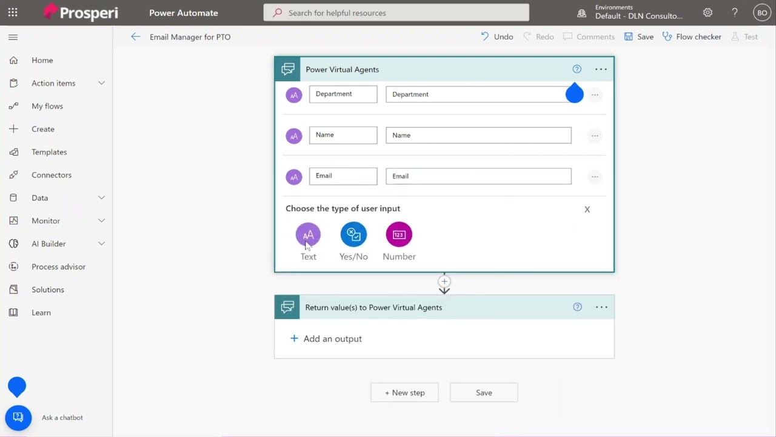Open the help question mark in header
The height and width of the screenshot is (437, 776).
click(x=735, y=12)
